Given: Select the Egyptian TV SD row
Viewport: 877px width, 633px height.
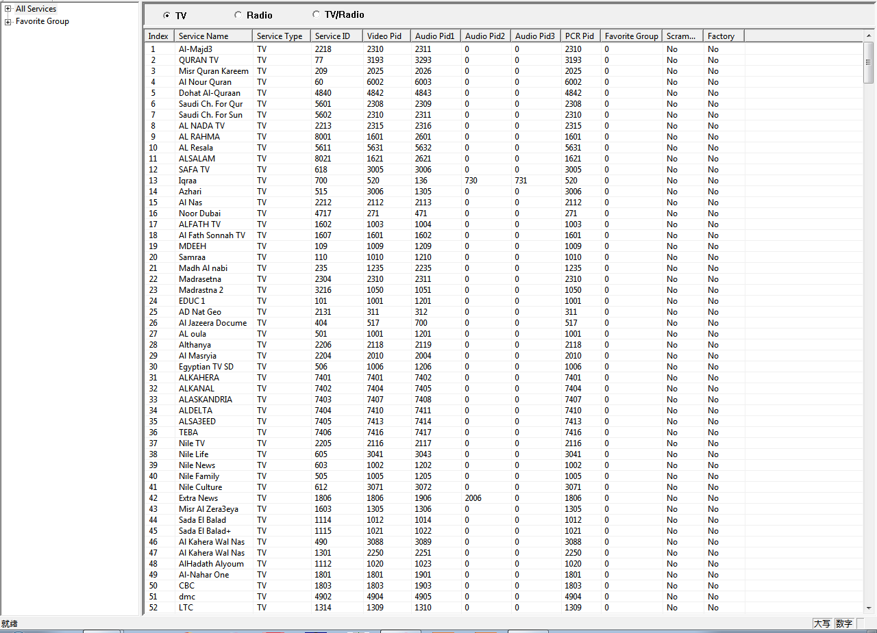Looking at the screenshot, I should pyautogui.click(x=445, y=367).
